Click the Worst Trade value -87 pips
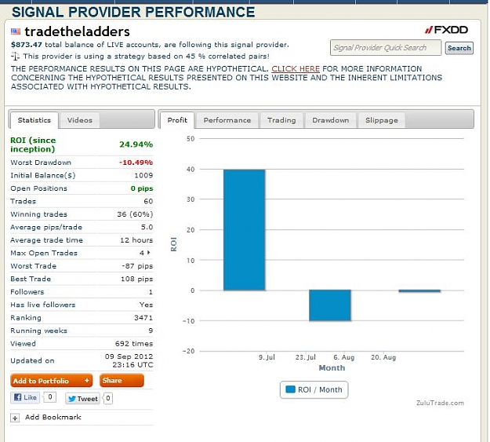Screen dimensions: 490x442 click(137, 266)
